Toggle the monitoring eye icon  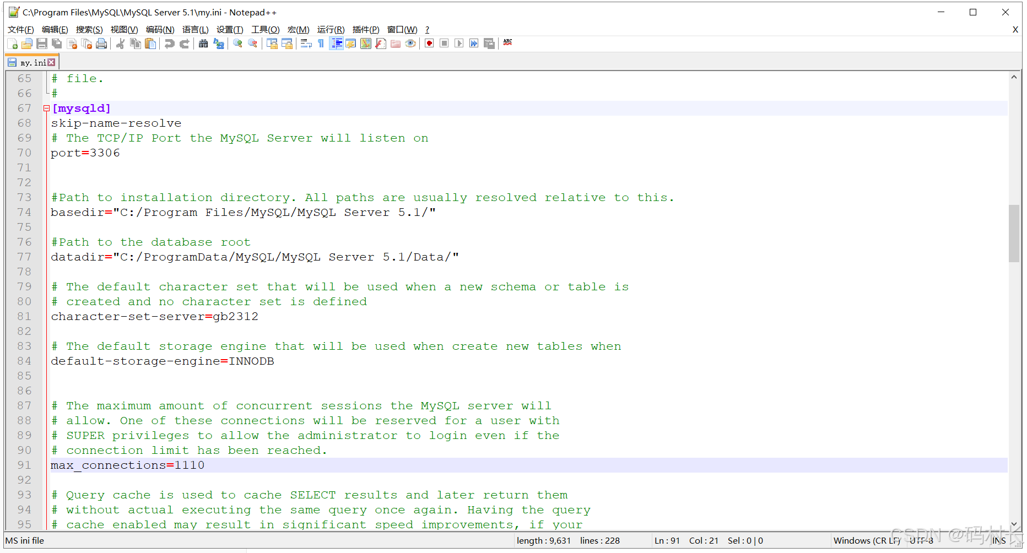tap(410, 44)
